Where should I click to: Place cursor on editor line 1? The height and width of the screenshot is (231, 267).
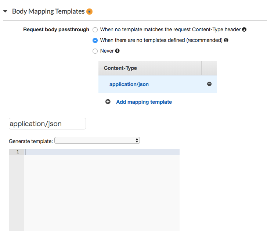pyautogui.click(x=102, y=152)
